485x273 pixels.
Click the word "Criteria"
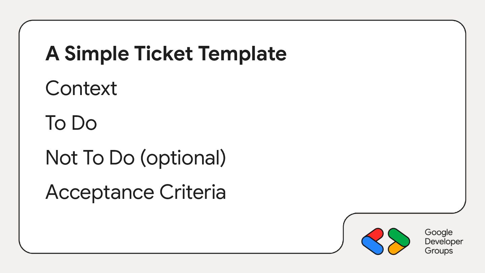pyautogui.click(x=193, y=192)
